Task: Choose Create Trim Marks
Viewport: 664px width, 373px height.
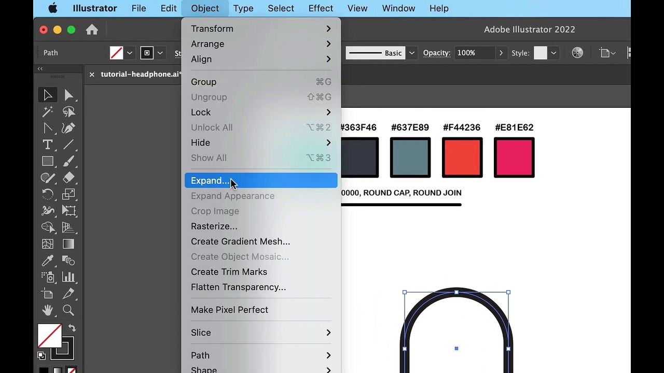Action: pyautogui.click(x=261, y=272)
